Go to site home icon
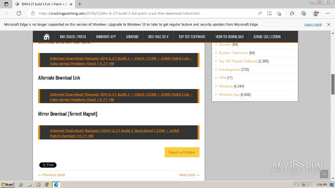The width and height of the screenshot is (335, 188). click(46, 37)
